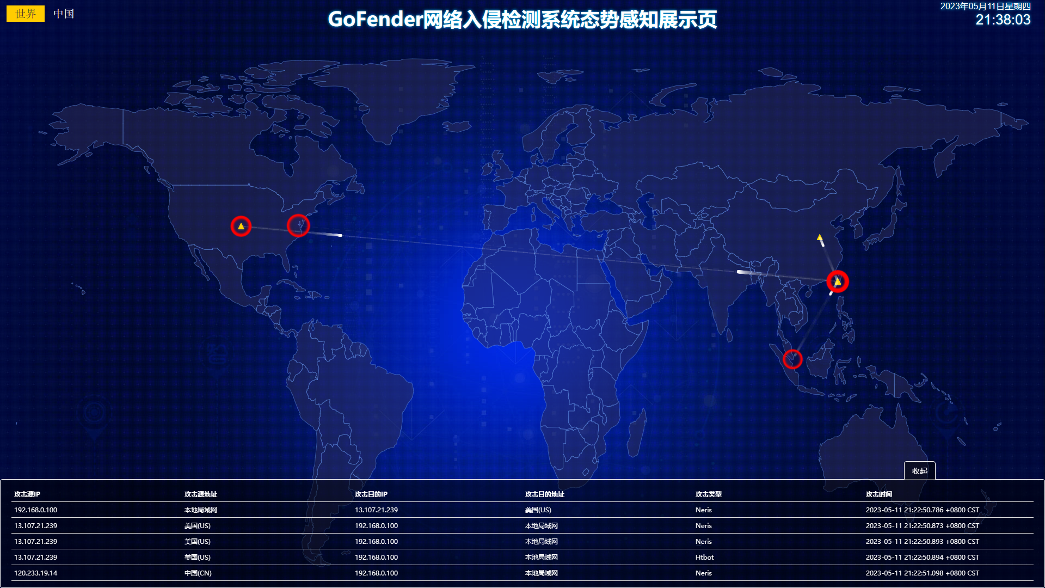Click the red circle marker on US east coast
The width and height of the screenshot is (1045, 588).
(298, 225)
